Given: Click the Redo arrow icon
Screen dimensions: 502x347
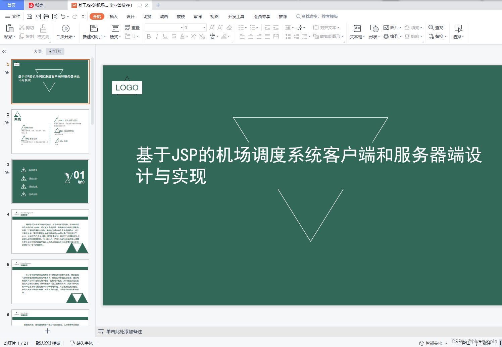Looking at the screenshot, I should [x=74, y=16].
